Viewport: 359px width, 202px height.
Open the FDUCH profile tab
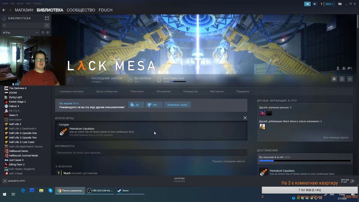click(x=105, y=10)
